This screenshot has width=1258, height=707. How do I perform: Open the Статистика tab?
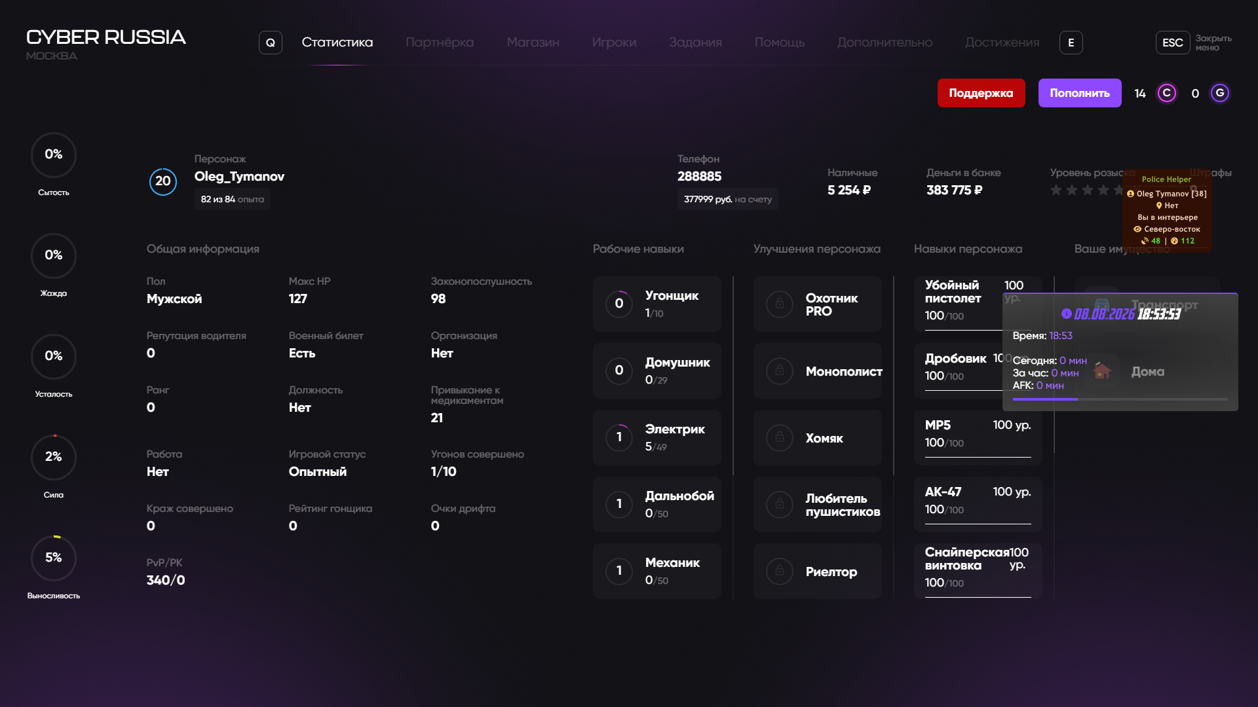(x=337, y=43)
